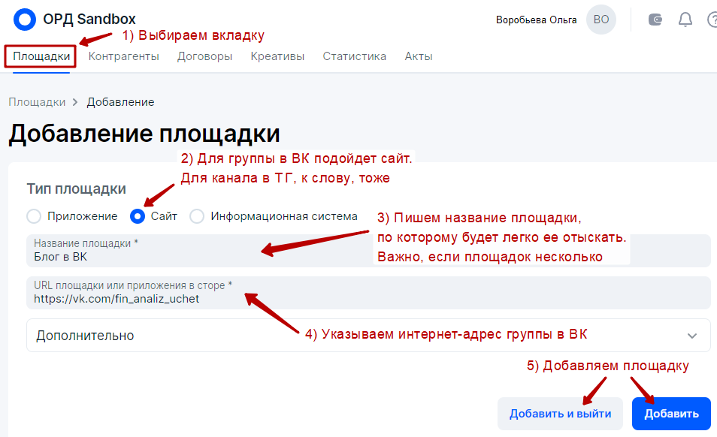Open the Креативы tab
Image resolution: width=717 pixels, height=437 pixels.
click(x=277, y=56)
